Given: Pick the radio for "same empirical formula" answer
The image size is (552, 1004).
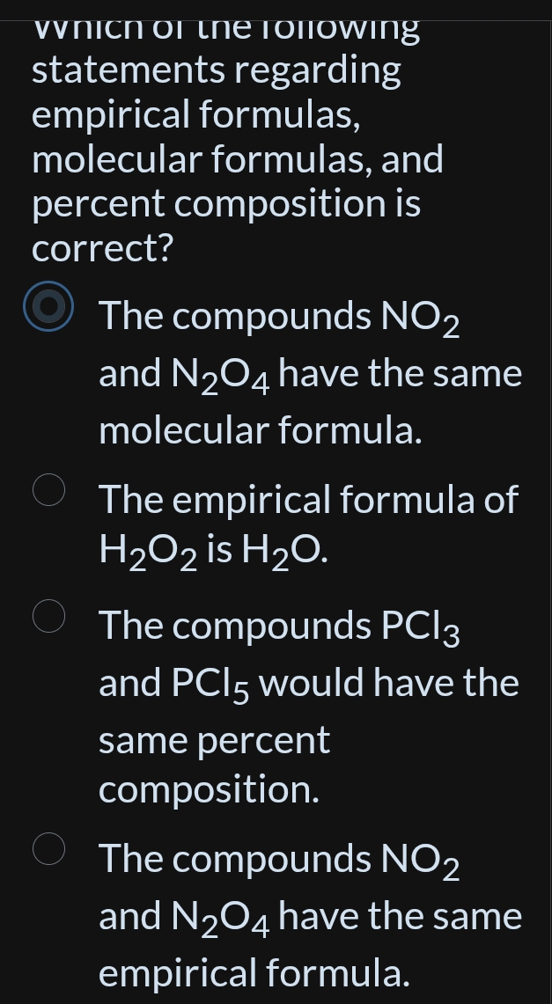Looking at the screenshot, I should click(x=48, y=848).
